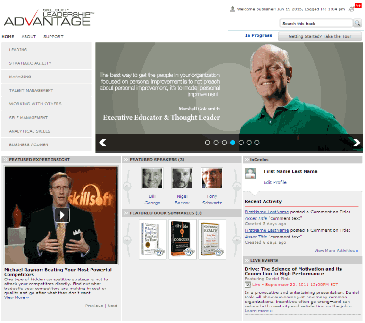Viewport: 365px width, 323px height.
Task: Open the Support menu item
Action: click(53, 37)
